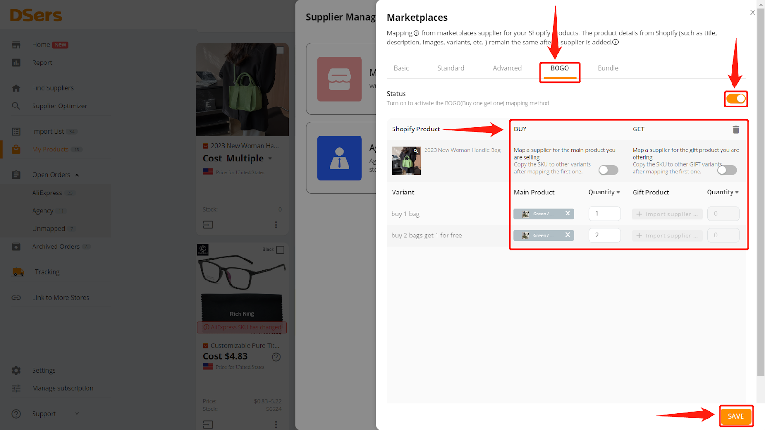Click the 'AliExpress SKU has changed' warning
The image size is (765, 430).
click(x=242, y=327)
